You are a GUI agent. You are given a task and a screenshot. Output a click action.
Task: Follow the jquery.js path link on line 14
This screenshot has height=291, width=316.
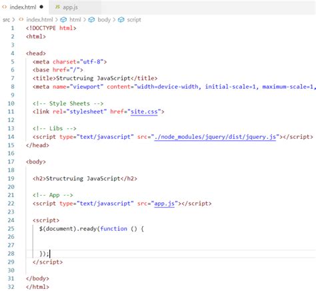coord(215,137)
